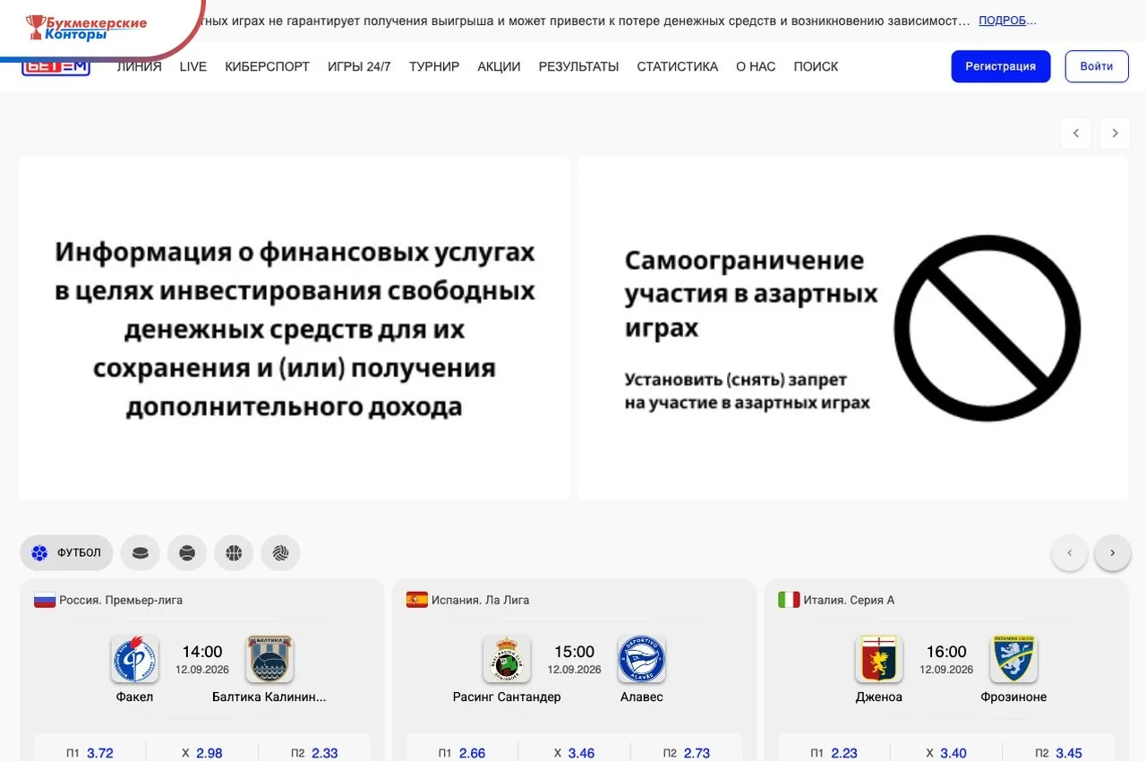Click the Italian flag league icon

(789, 600)
